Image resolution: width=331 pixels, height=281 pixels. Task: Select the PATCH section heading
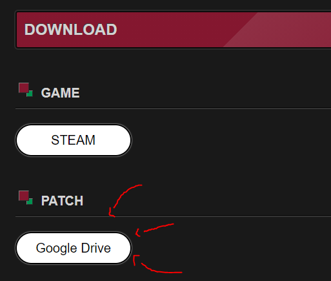coord(62,201)
